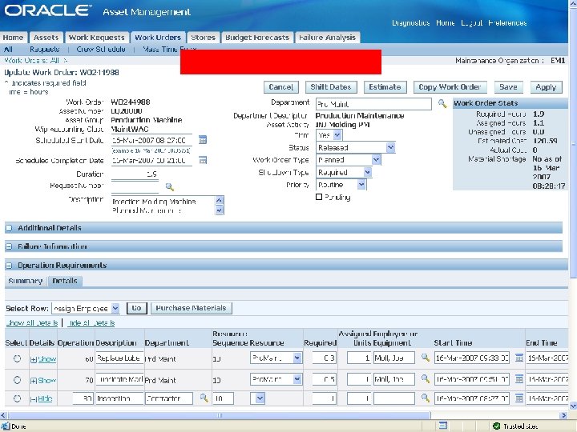Open the Scheduled Completion Date calendar picker
Screen dimensions: 577x432
point(203,160)
